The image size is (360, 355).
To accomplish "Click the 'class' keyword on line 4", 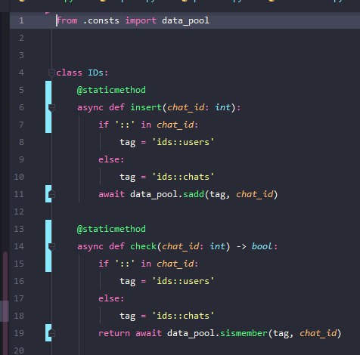I will click(69, 73).
